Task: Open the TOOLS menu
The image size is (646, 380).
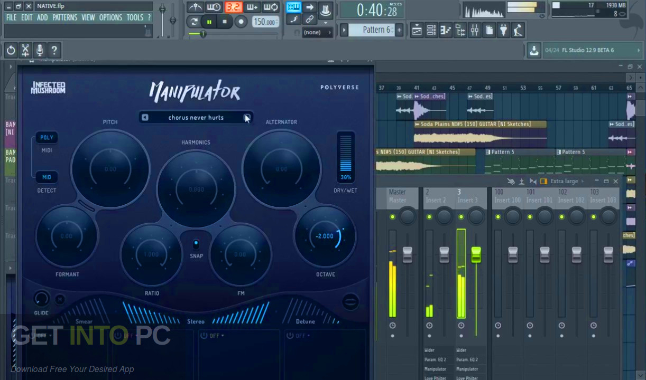Action: pyautogui.click(x=135, y=17)
